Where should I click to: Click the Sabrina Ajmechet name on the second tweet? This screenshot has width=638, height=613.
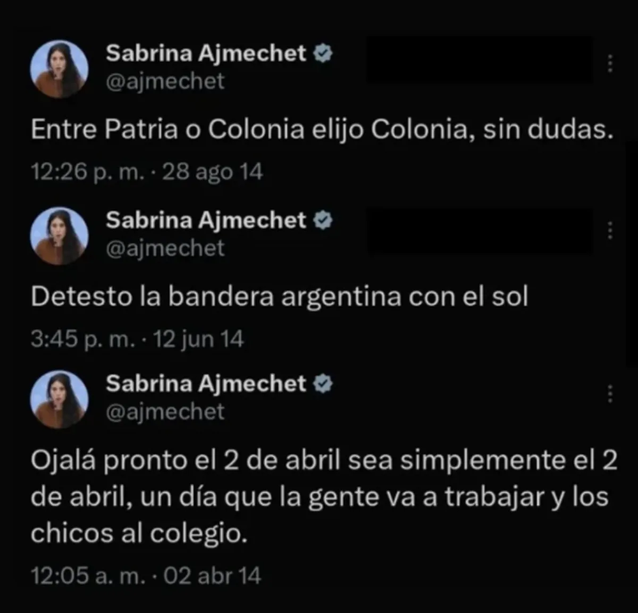[x=206, y=220]
